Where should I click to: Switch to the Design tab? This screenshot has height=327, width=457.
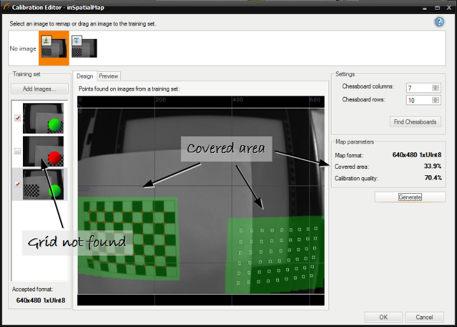pyautogui.click(x=85, y=76)
